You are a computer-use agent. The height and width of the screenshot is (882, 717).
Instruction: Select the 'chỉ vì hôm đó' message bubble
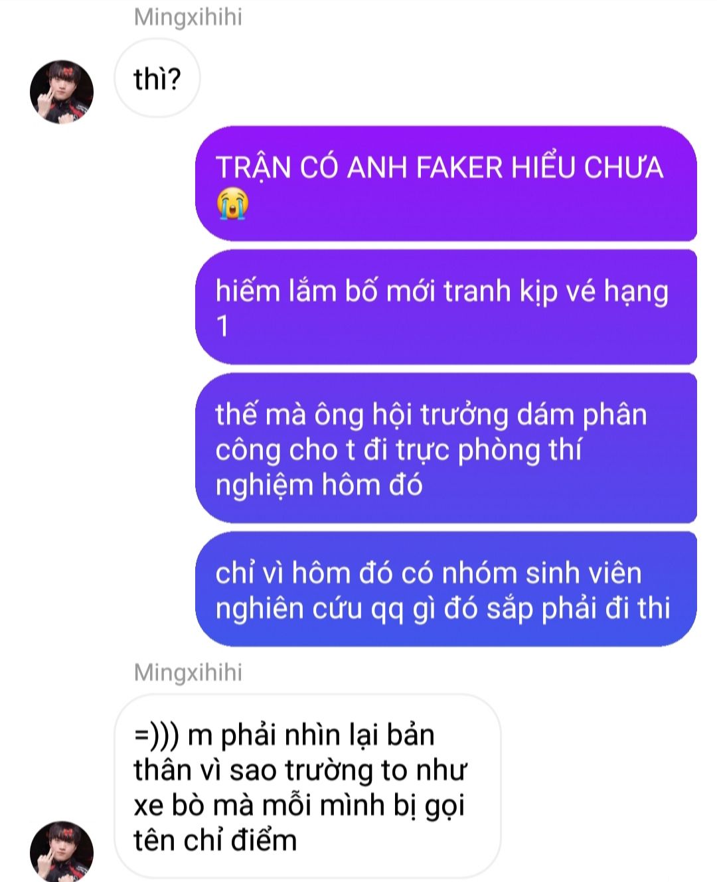(x=446, y=589)
